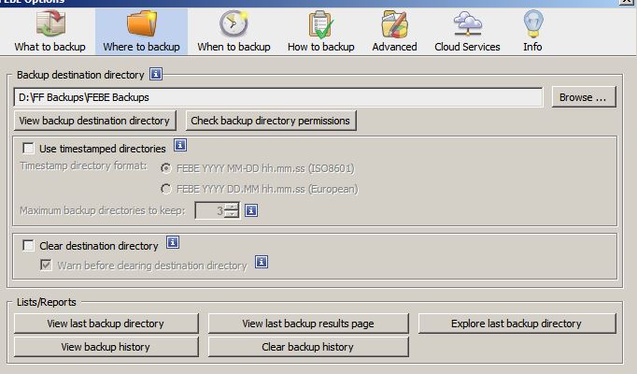Image resolution: width=637 pixels, height=374 pixels.
Task: Tick the Clear destination directory checkbox
Action: pos(28,246)
